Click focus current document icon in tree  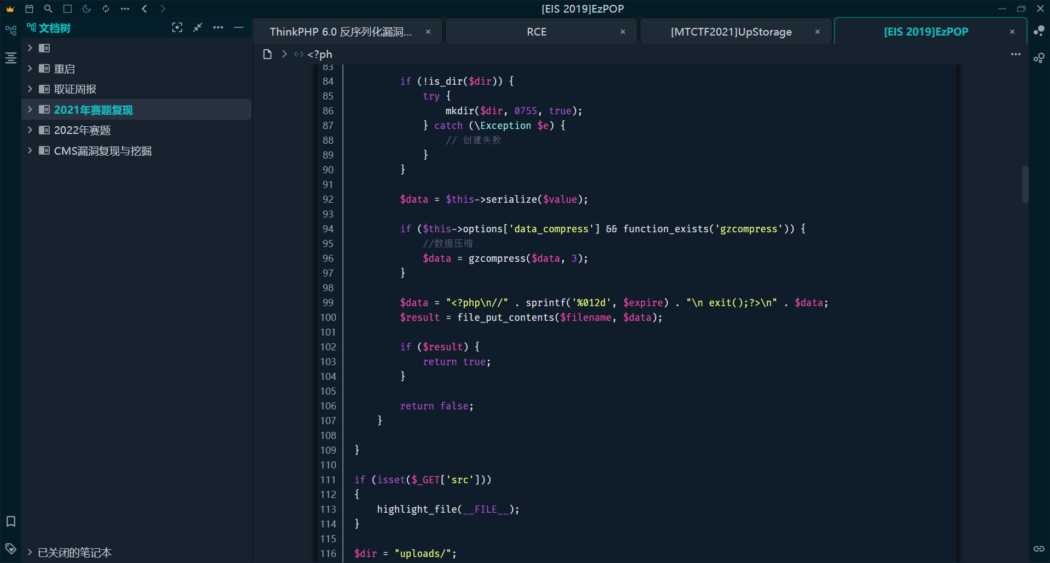tap(177, 27)
